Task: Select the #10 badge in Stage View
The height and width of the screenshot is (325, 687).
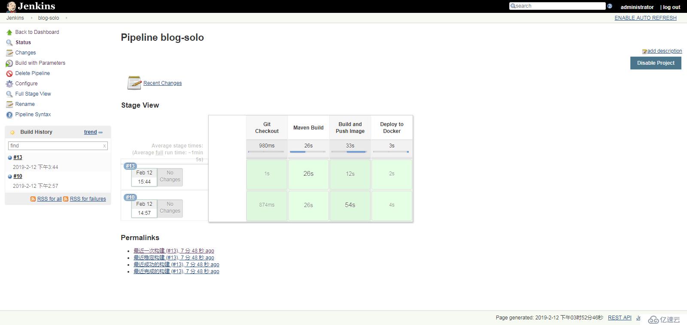Action: (x=130, y=197)
